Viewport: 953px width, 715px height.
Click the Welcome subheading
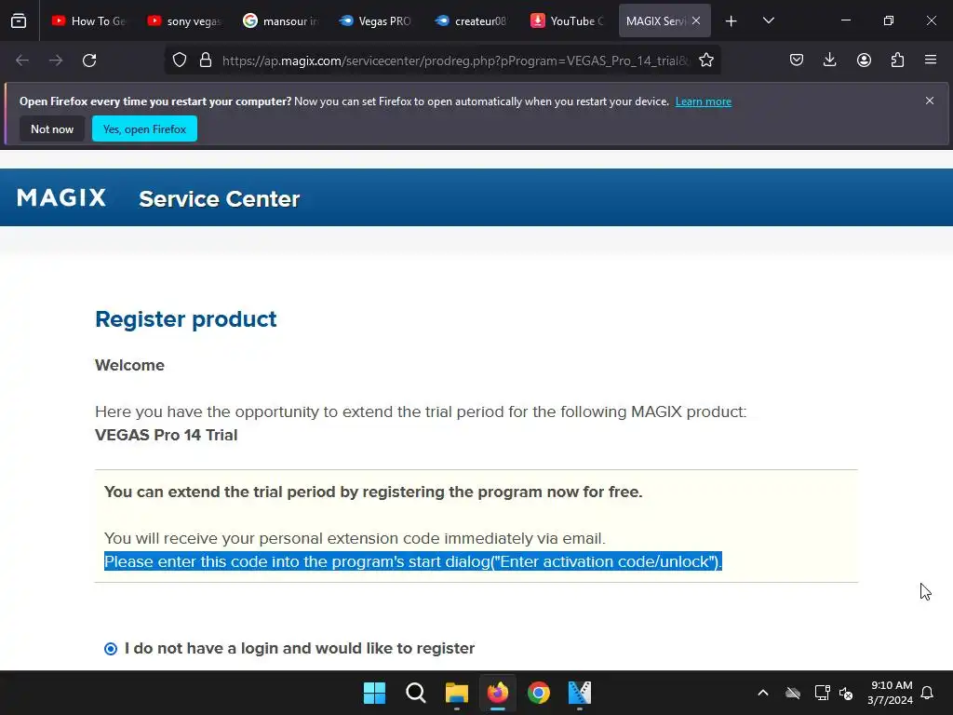(x=129, y=365)
